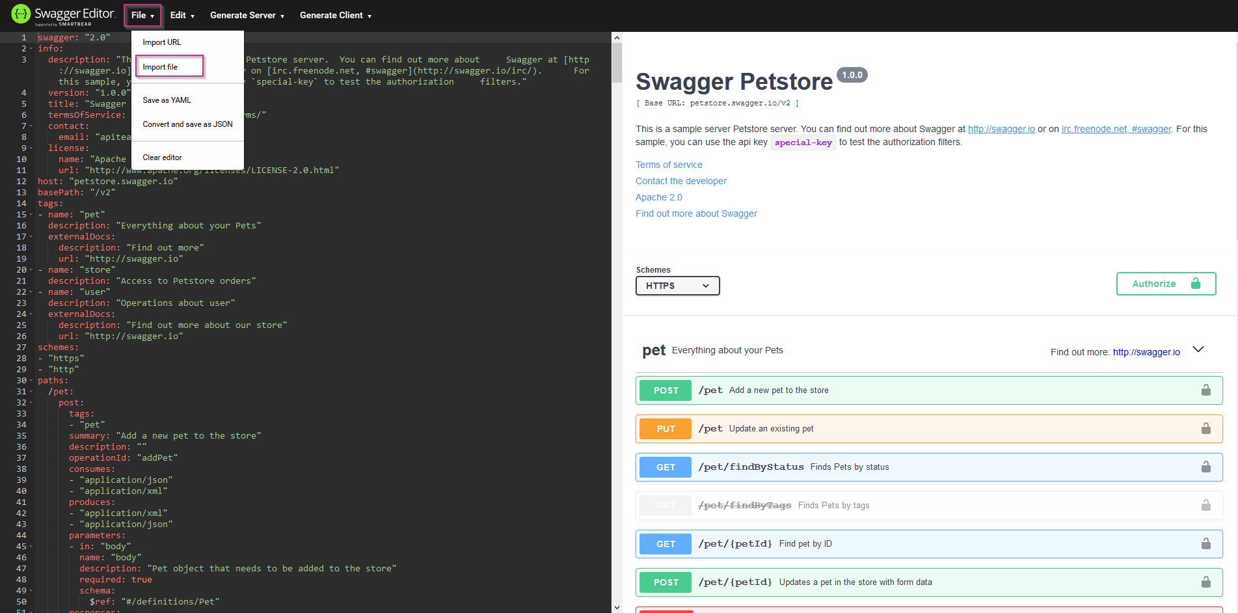Click lock icon on PUT /pet row
Image resolution: width=1238 pixels, height=613 pixels.
(1205, 429)
